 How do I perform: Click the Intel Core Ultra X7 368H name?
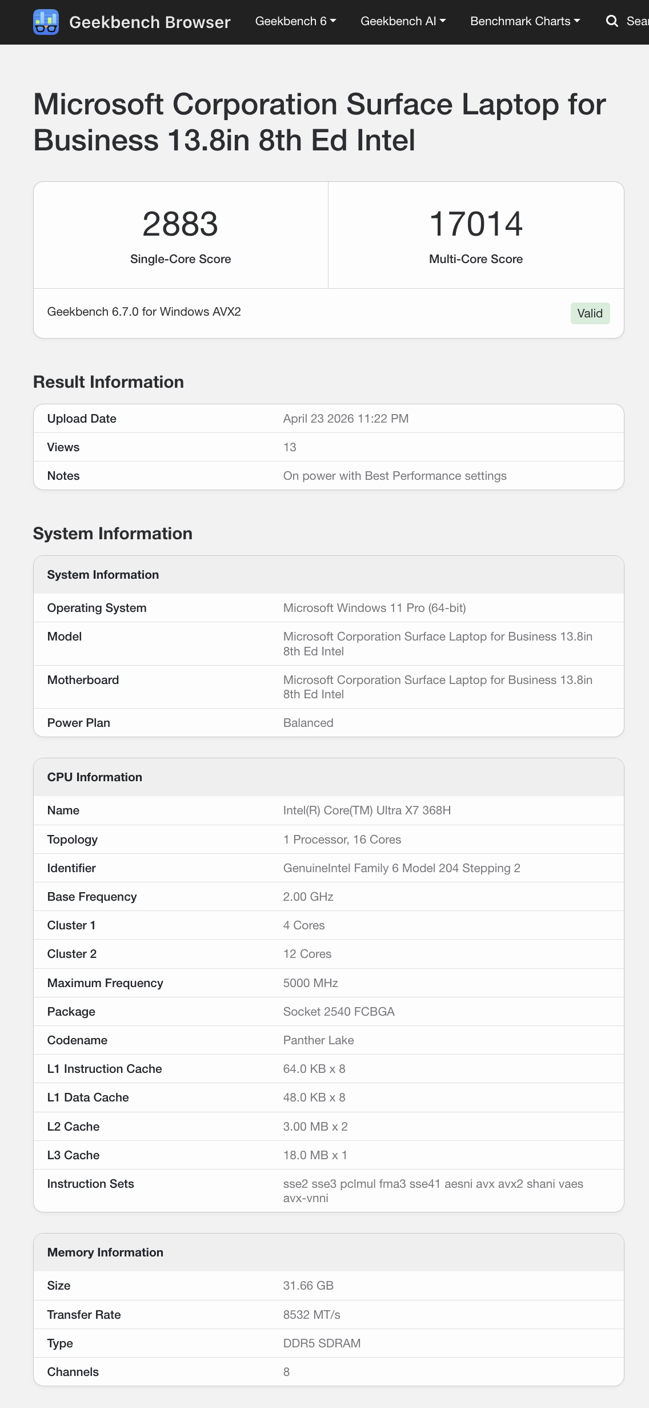pyautogui.click(x=367, y=810)
